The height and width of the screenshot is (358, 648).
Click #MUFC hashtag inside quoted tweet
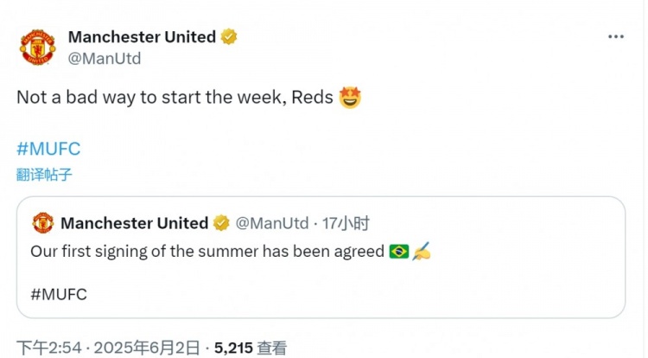59,294
